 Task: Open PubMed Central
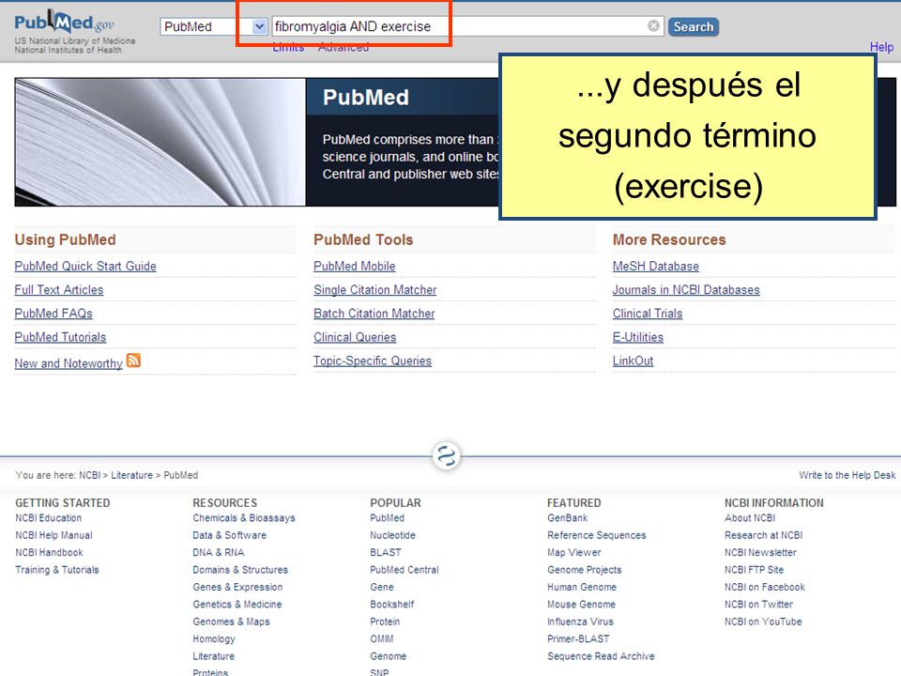click(x=404, y=570)
